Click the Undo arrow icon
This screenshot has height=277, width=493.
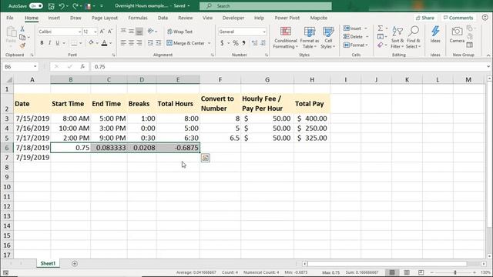[62, 6]
